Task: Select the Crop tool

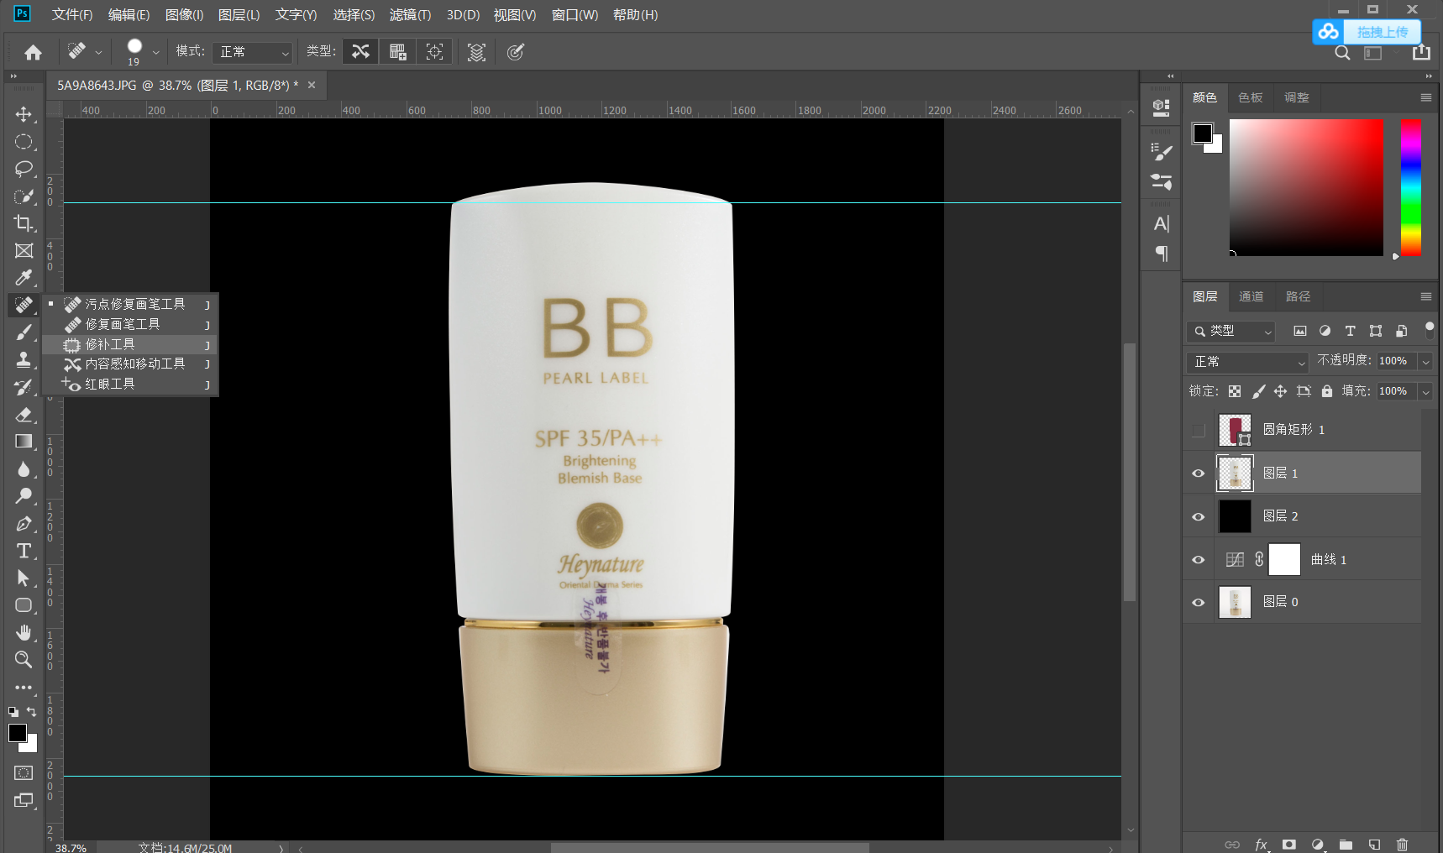Action: tap(24, 223)
